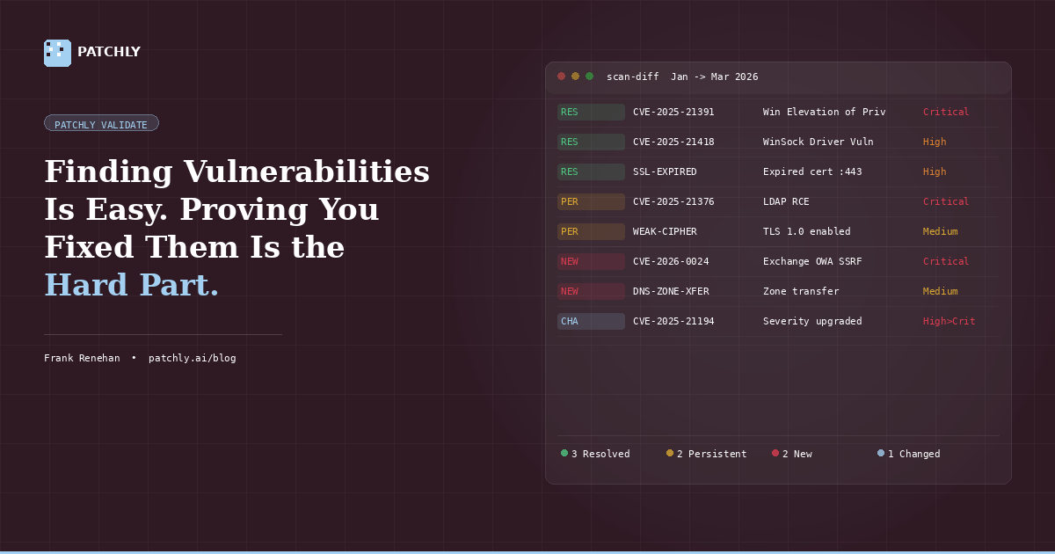
Task: Select CVE-2025-21418 identifier
Action: (x=673, y=142)
